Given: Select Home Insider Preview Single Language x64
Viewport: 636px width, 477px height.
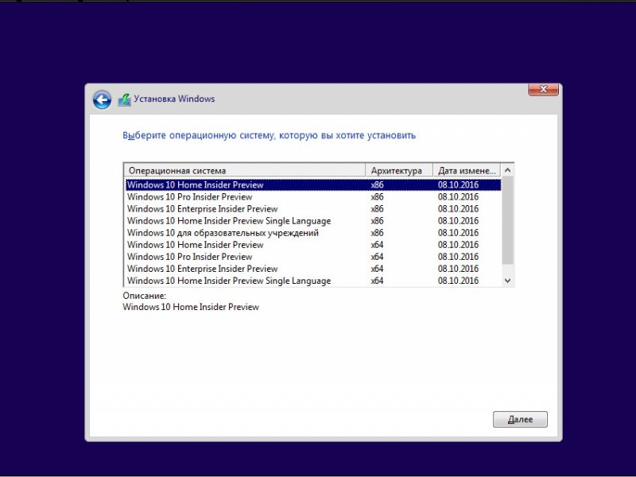Looking at the screenshot, I should pyautogui.click(x=313, y=281).
